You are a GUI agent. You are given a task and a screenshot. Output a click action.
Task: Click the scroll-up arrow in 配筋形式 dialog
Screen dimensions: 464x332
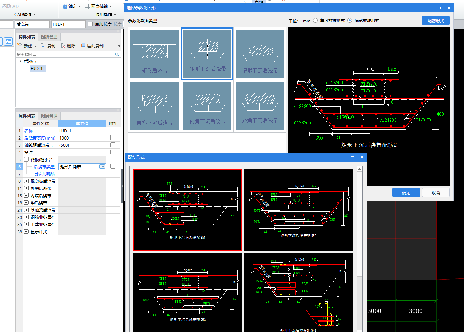[x=359, y=169]
